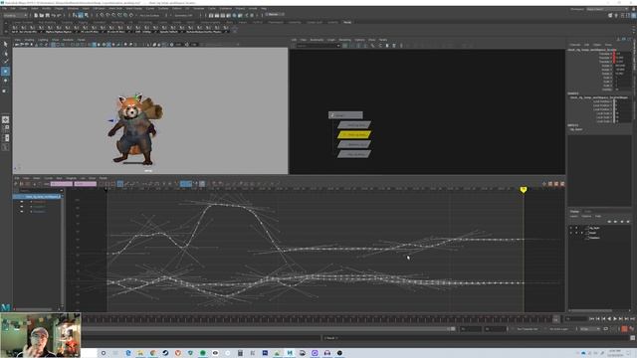The width and height of the screenshot is (637, 358).
Task: Choose the Scale tool in toolbox
Action: pos(5,90)
